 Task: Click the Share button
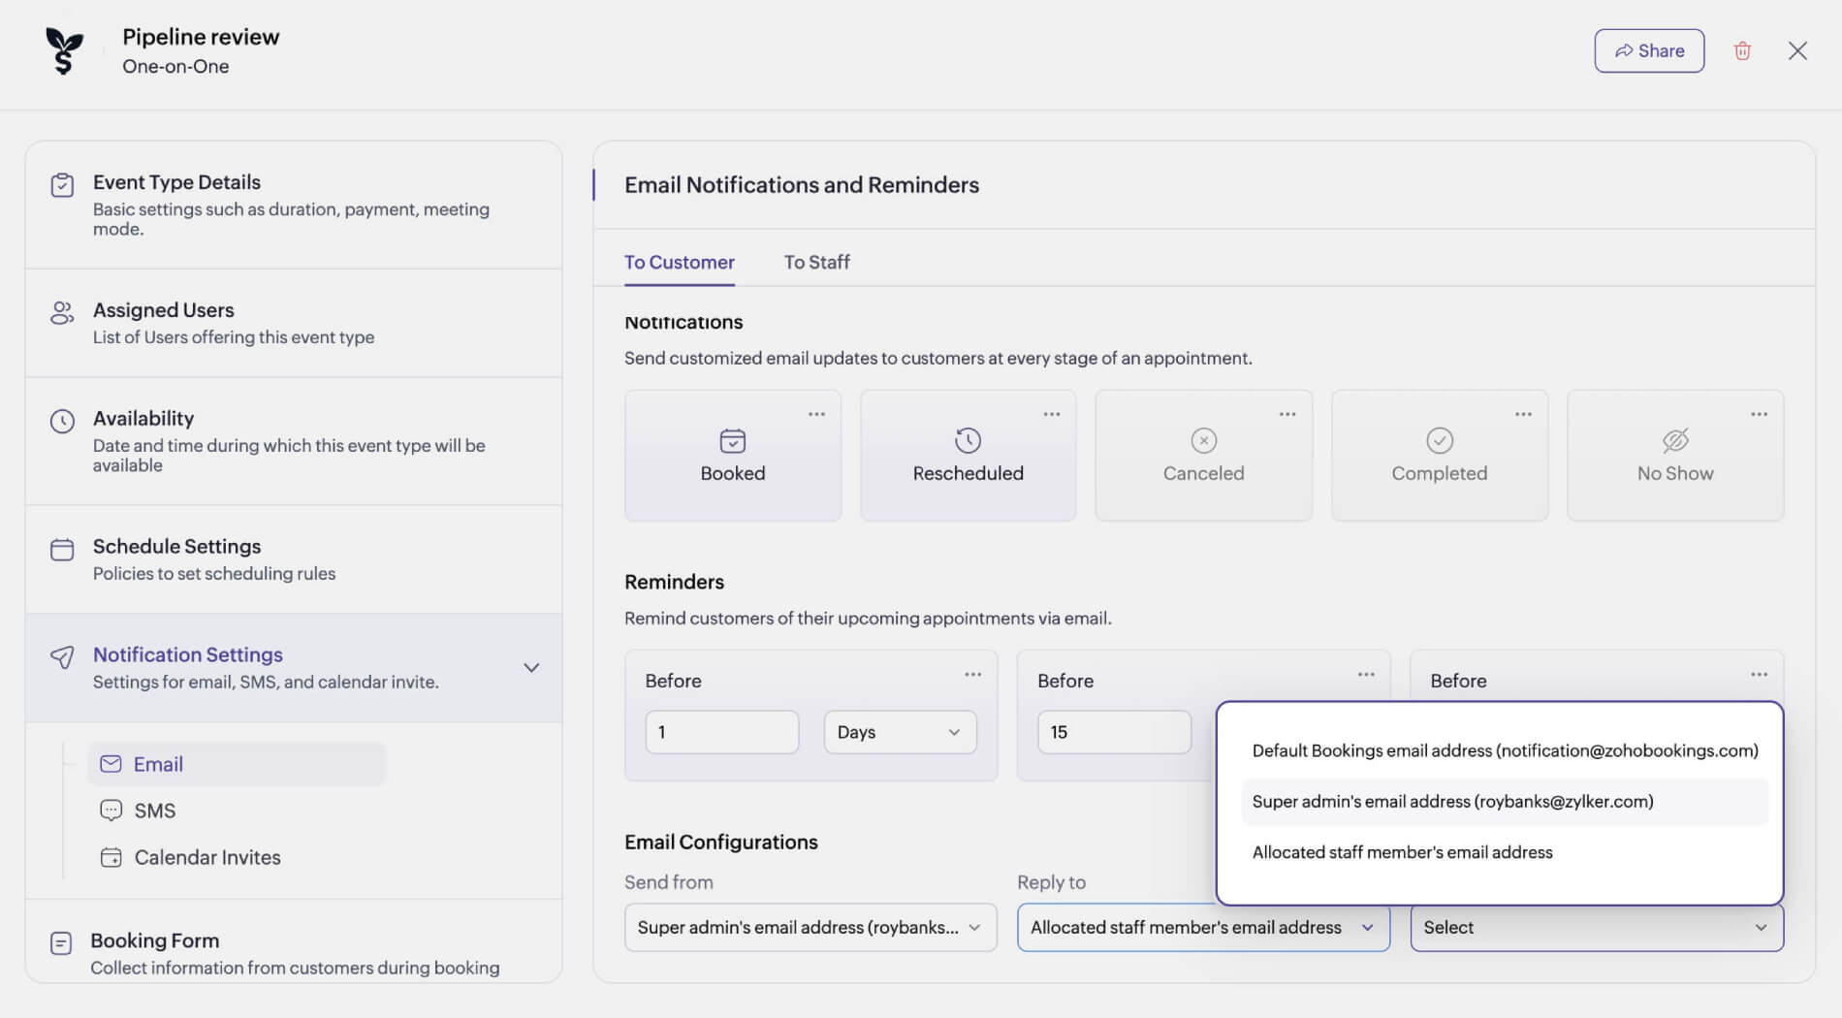coord(1649,51)
